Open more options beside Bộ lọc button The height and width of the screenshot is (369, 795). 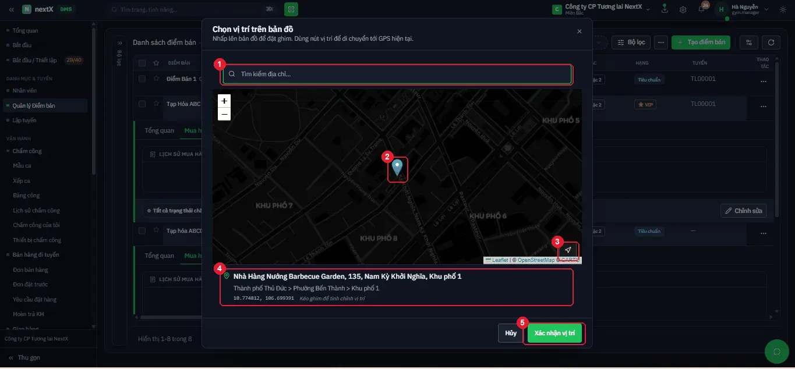(660, 42)
